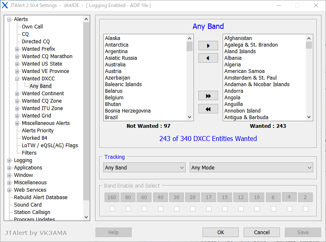The width and height of the screenshot is (326, 242).
Task: Select Antigua & Barbuda in Wanted list
Action: pos(246,117)
